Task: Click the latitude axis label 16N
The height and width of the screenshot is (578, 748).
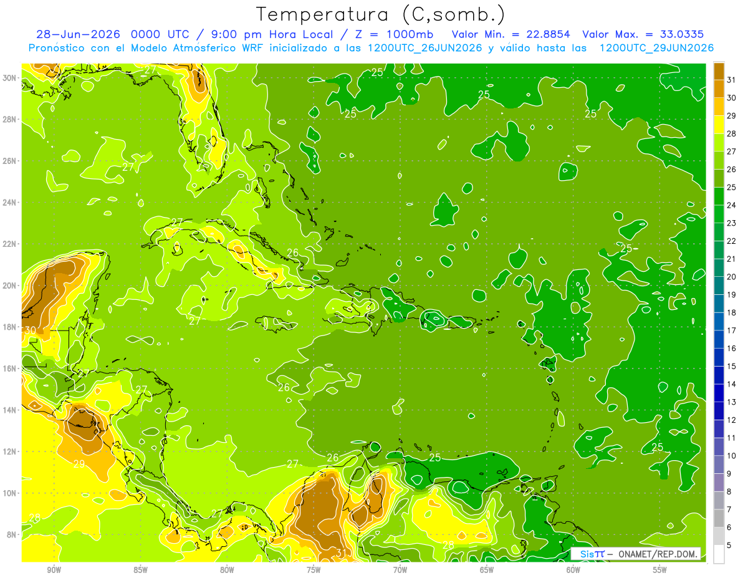Action: (11, 368)
